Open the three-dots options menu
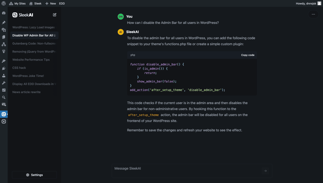 pos(313,14)
